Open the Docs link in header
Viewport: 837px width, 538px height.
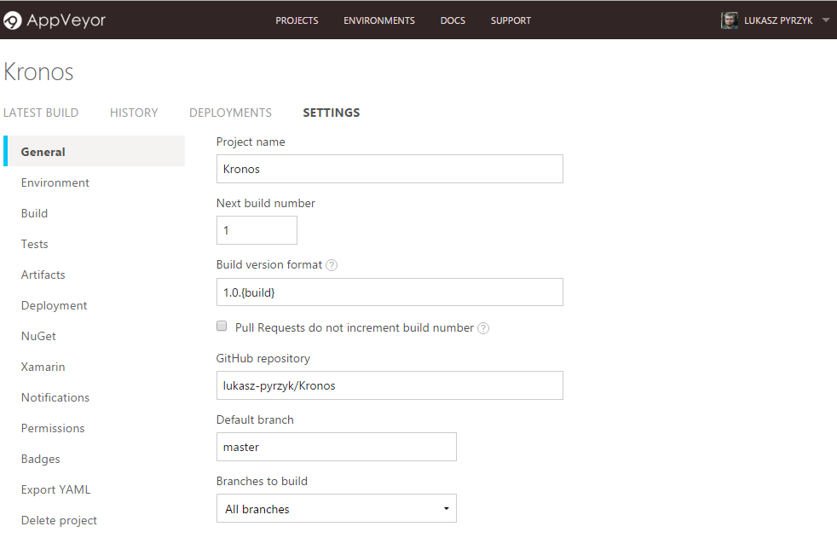coord(453,20)
